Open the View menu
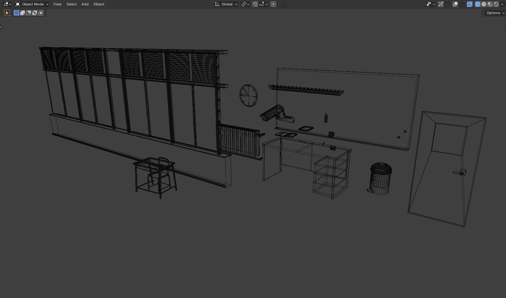Screen dimensions: 506x298 click(x=57, y=4)
